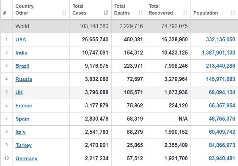Sort by Country, Other column arrows
The height and width of the screenshot is (166, 238).
tap(64, 13)
